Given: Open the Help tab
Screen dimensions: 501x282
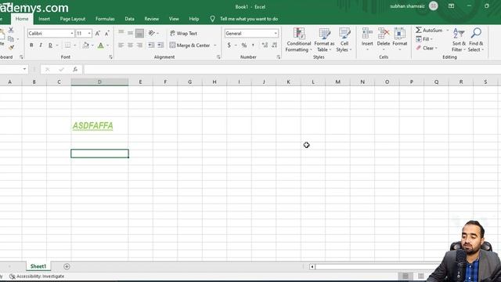Looking at the screenshot, I should pyautogui.click(x=193, y=19).
